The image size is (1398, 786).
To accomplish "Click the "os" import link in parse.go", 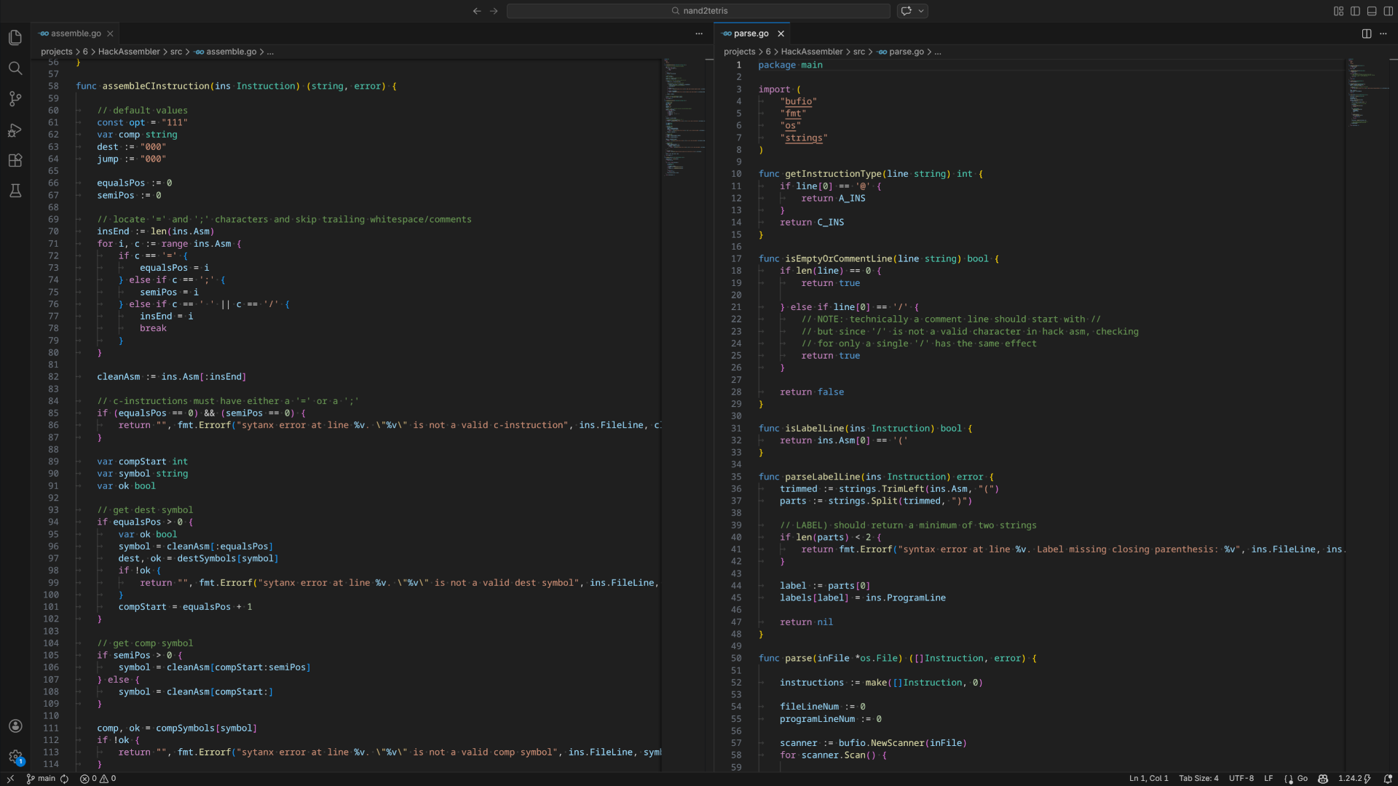I will [x=790, y=125].
